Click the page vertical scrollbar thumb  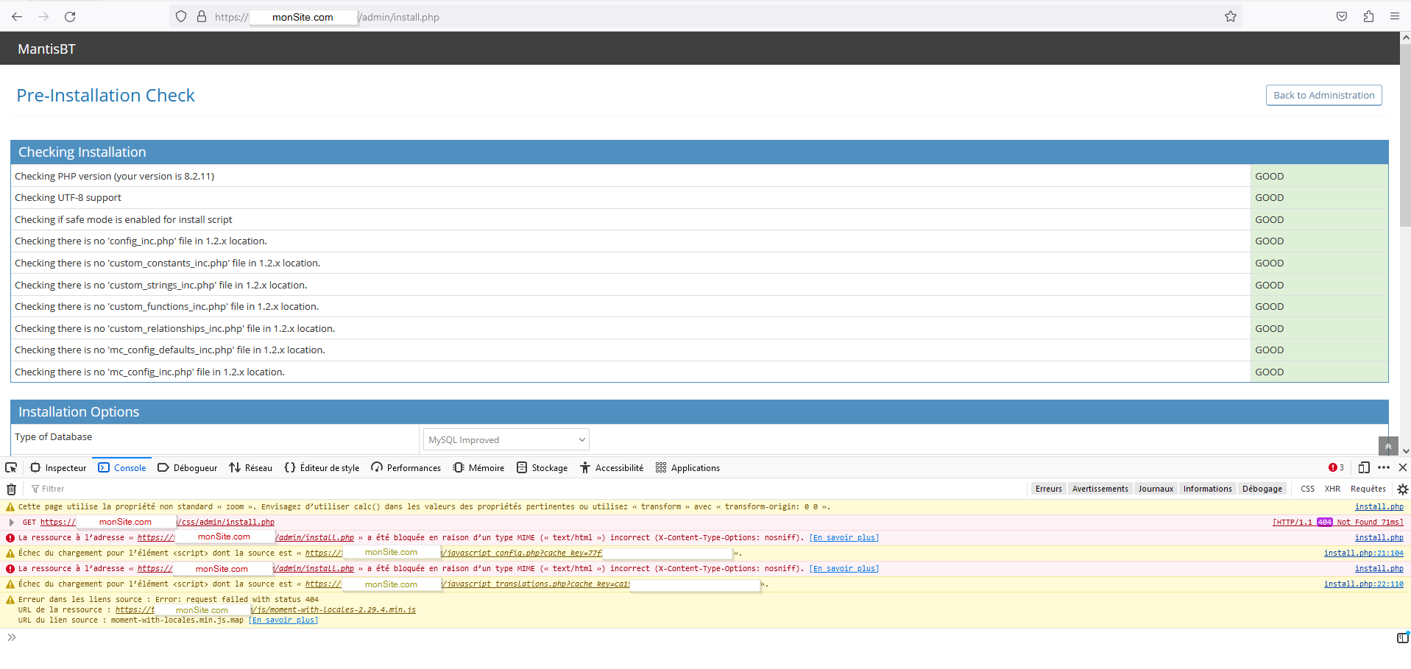(1405, 132)
